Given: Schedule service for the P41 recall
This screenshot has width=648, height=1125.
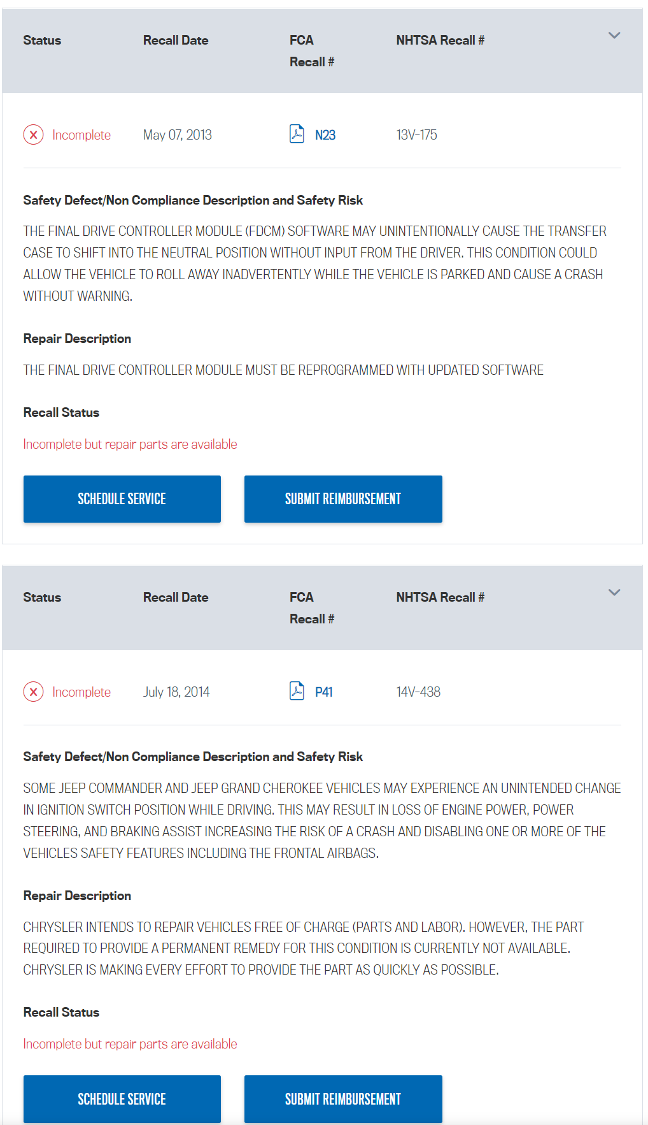Looking at the screenshot, I should coord(122,1099).
